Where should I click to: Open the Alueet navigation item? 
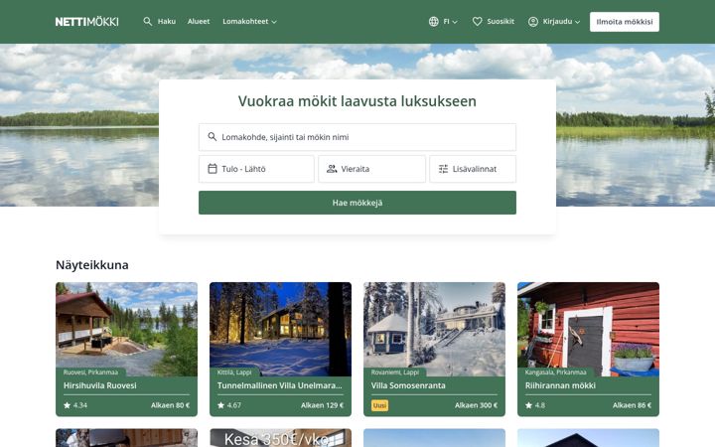[199, 22]
